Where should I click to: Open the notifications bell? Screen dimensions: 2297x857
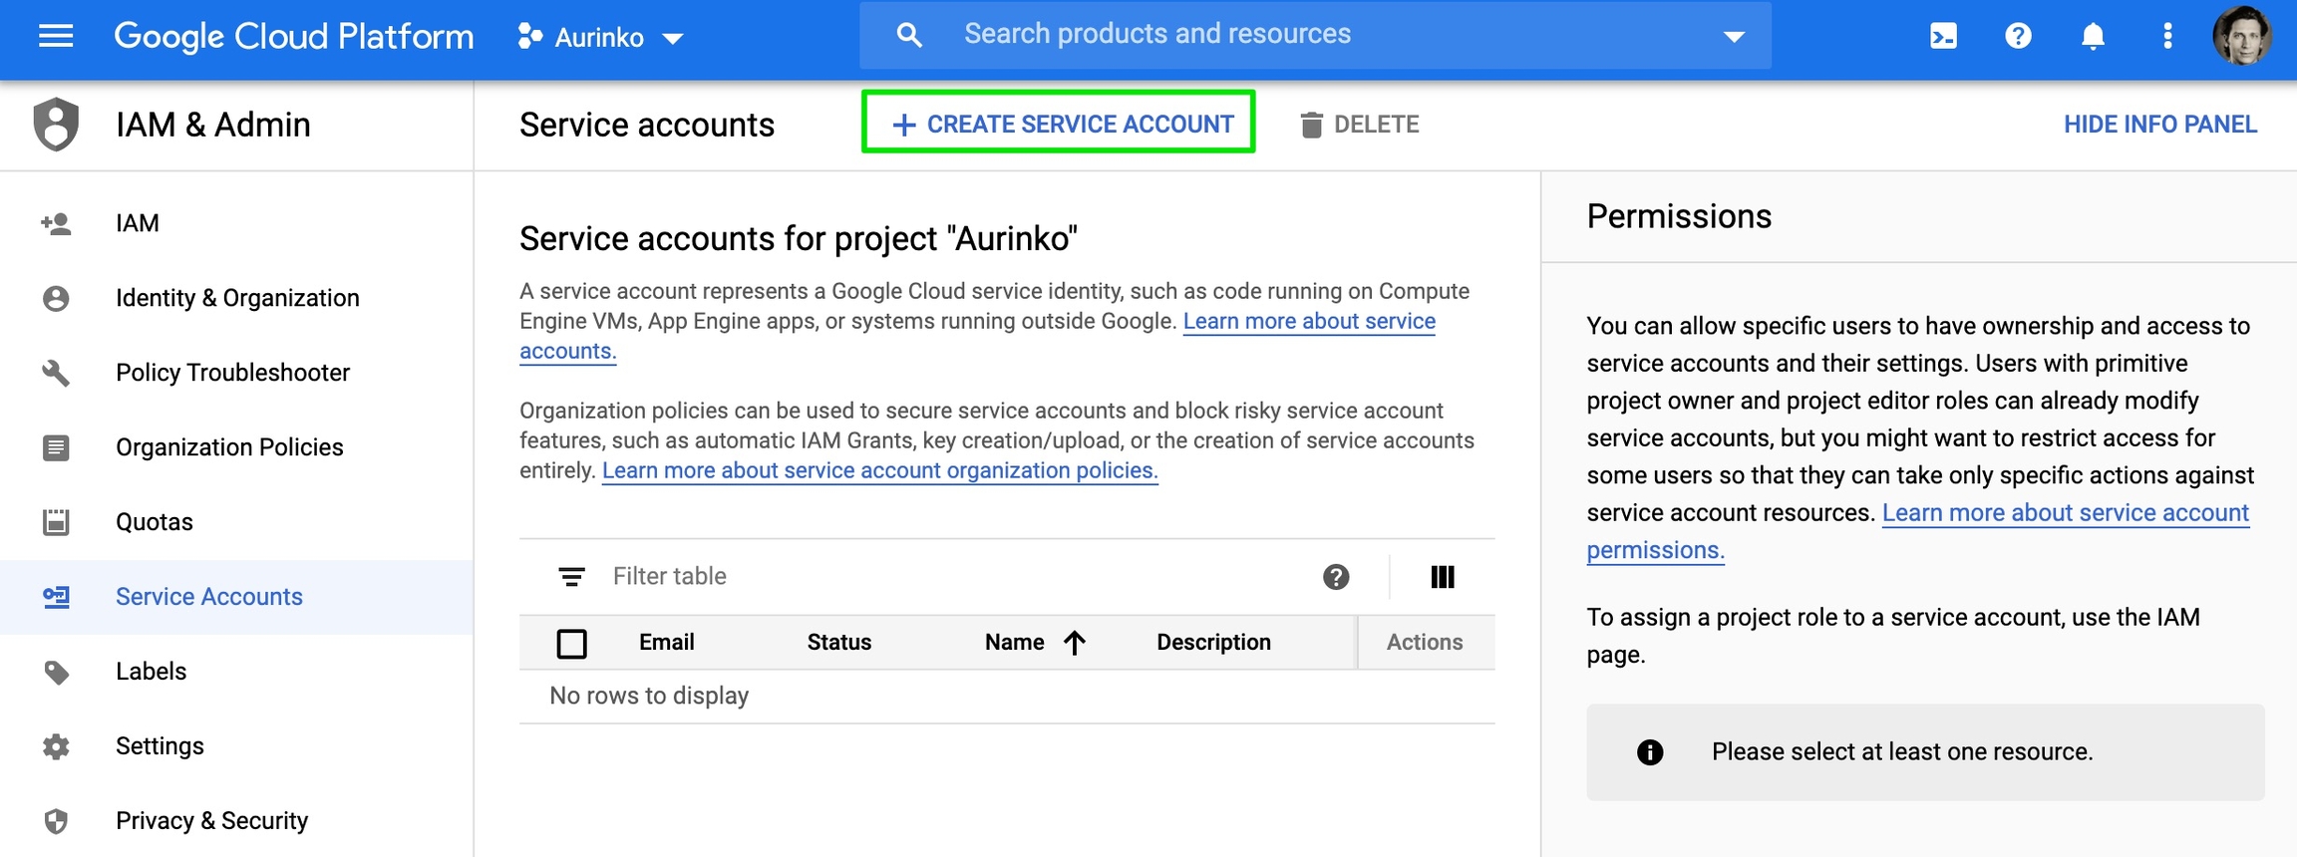(2093, 37)
